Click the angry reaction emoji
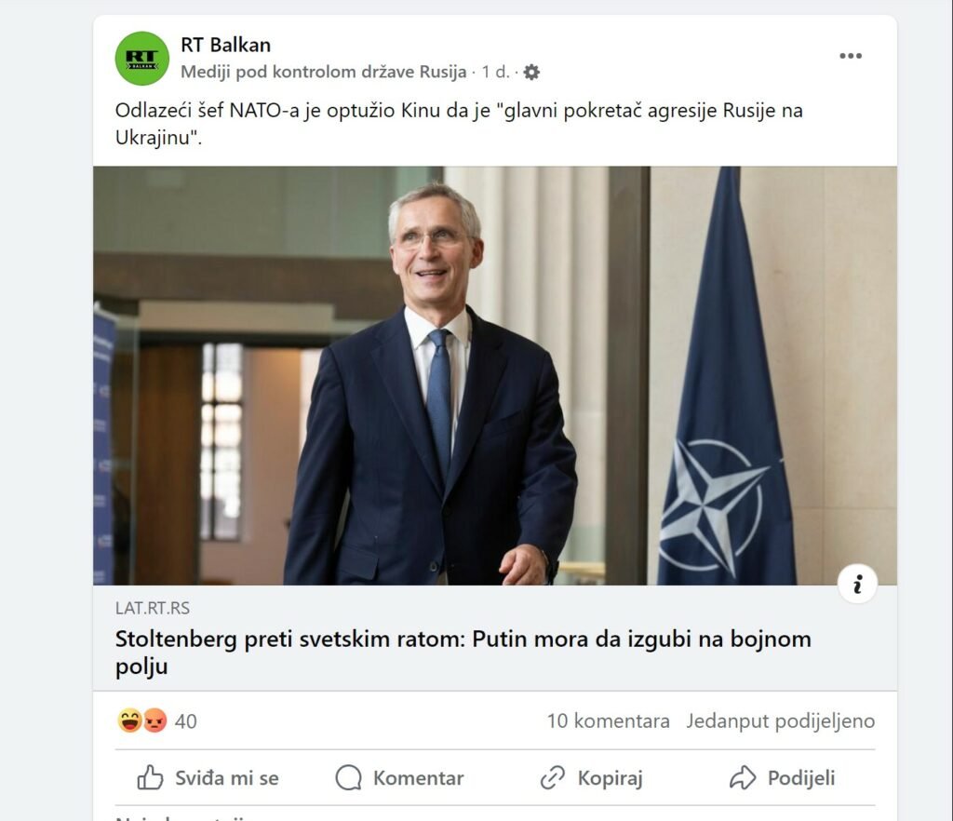Screen dimensions: 953x821 tap(155, 720)
